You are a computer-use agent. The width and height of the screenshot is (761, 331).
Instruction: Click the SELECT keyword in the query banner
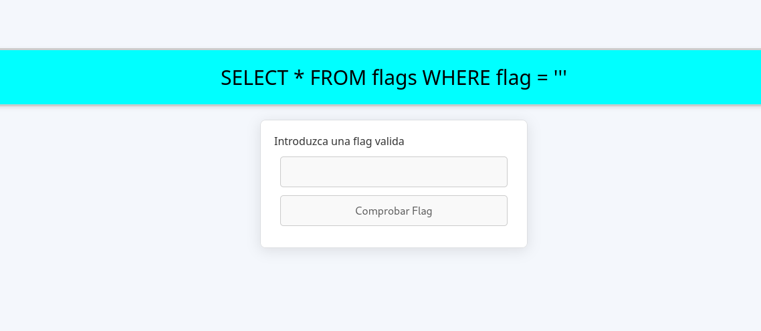254,78
